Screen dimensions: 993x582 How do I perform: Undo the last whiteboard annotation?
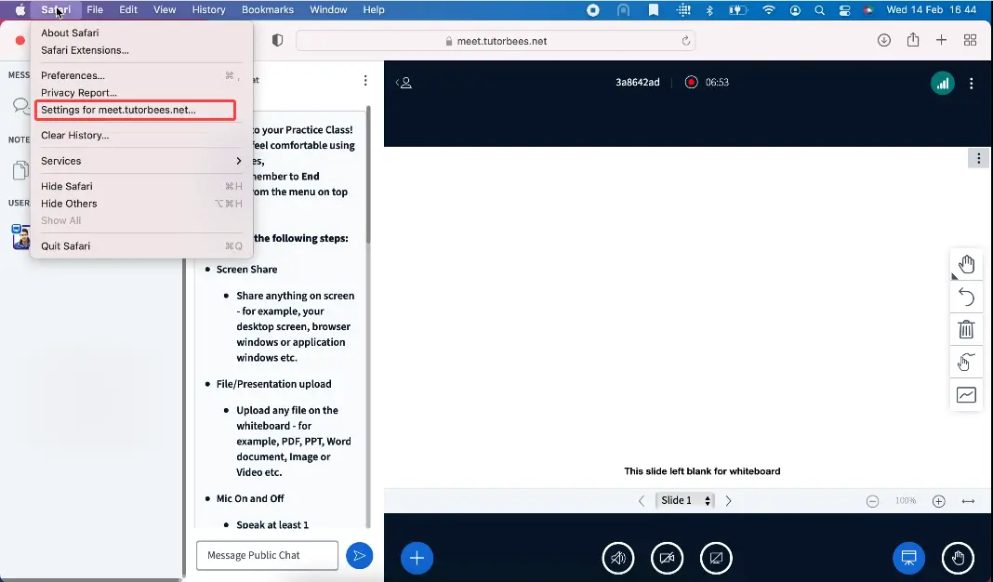point(966,297)
